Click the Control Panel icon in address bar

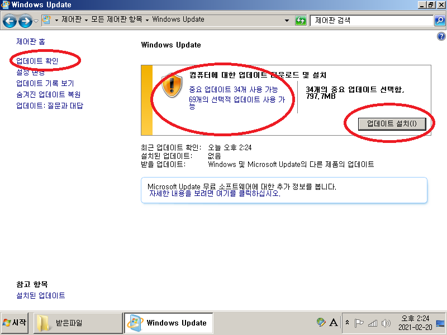tap(46, 20)
